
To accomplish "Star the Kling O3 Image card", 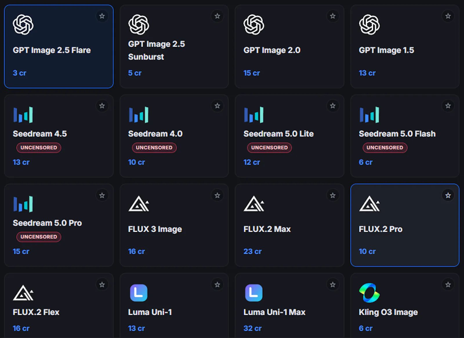I will (448, 285).
